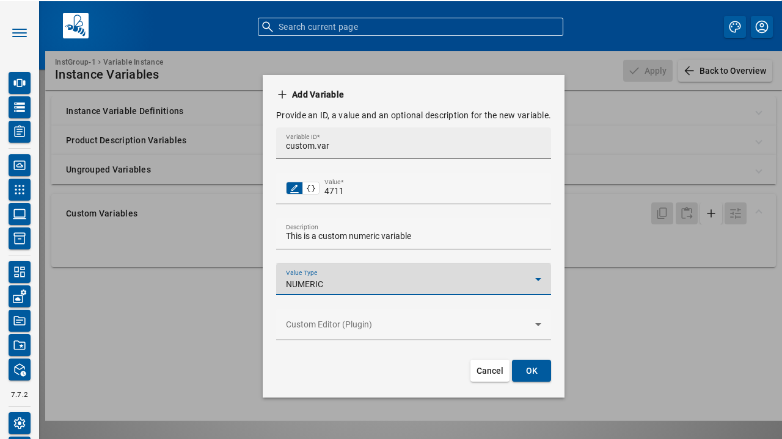782x439 pixels.
Task: Cancel the Add Variable dialog
Action: point(489,371)
